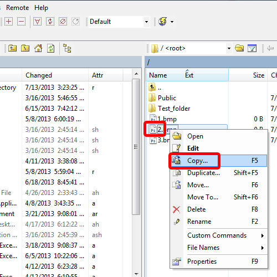This screenshot has height=277, width=277.
Task: Choose Delete from the context menu
Action: pyautogui.click(x=219, y=209)
